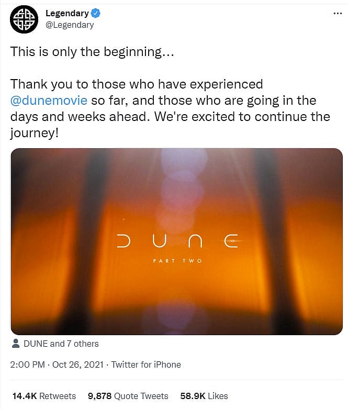View the 14.4K Retweets list
Image resolution: width=348 pixels, height=409 pixels.
tap(44, 396)
